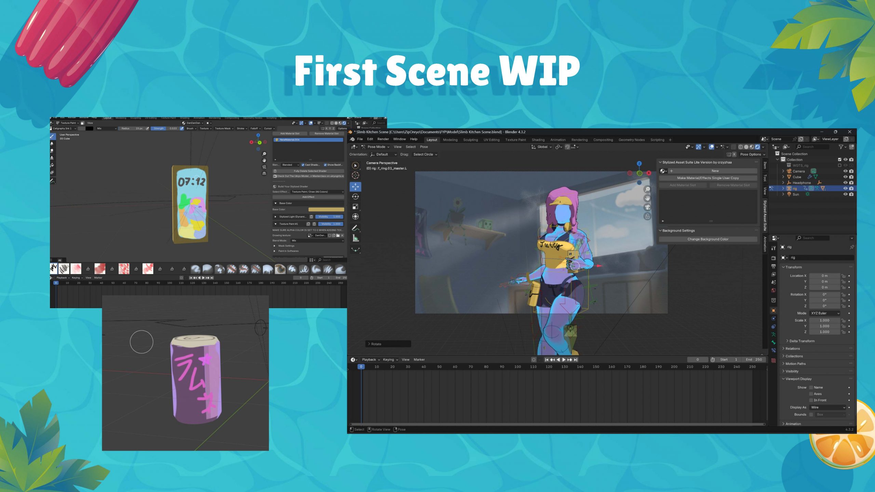
Task: Open the Output properties tab icon
Action: (773, 266)
